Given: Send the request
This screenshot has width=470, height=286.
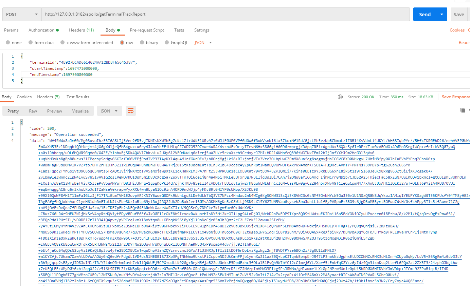Looking at the screenshot, I should [x=424, y=15].
